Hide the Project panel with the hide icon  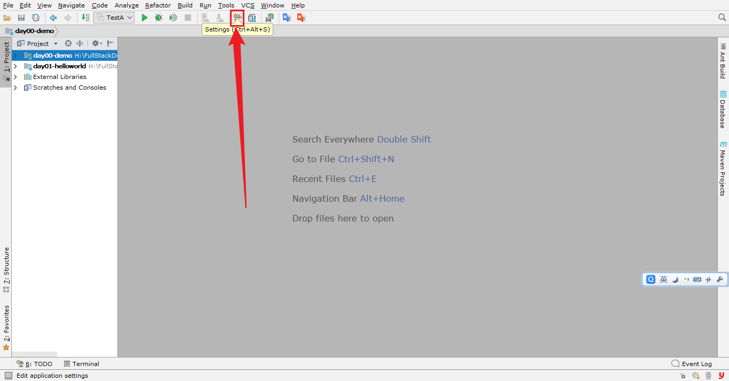[110, 44]
